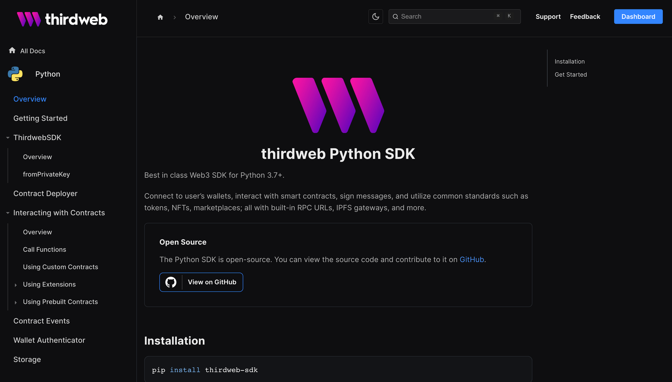The height and width of the screenshot is (382, 672).
Task: Open Feedback in top navigation
Action: [x=585, y=16]
